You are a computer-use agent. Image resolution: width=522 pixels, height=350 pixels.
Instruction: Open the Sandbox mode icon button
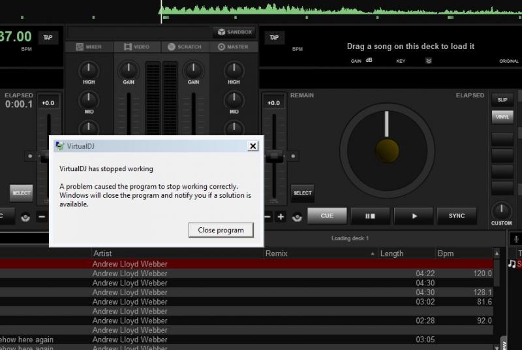coord(234,32)
